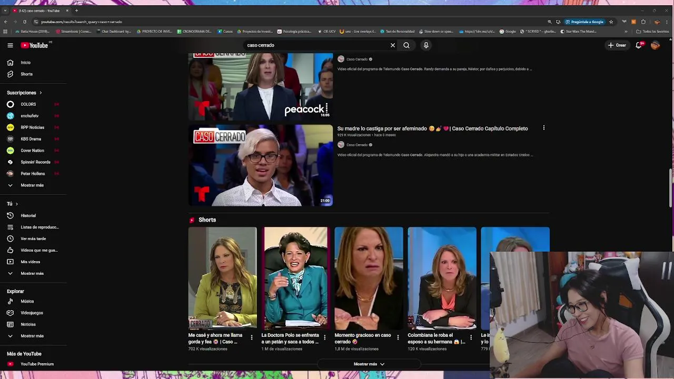Open the Cursos bookmark
Image resolution: width=674 pixels, height=379 pixels.
(225, 32)
